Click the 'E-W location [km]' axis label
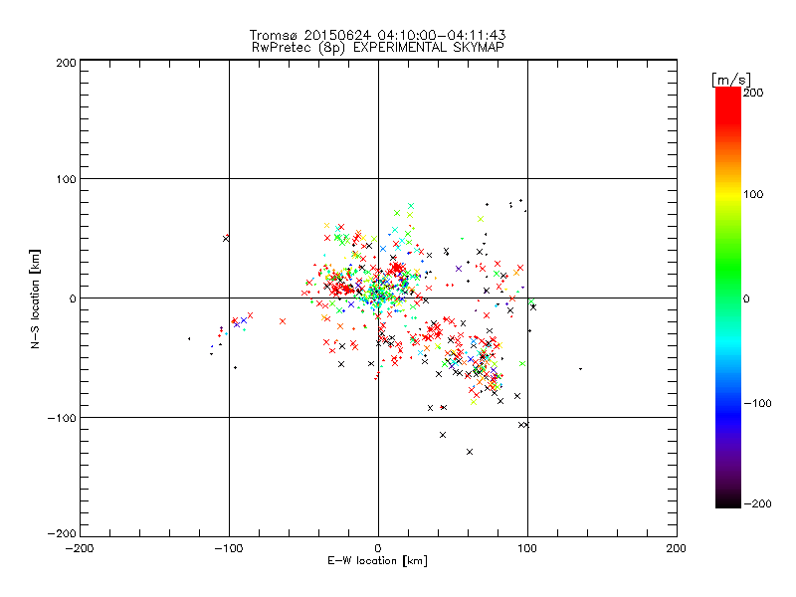The image size is (796, 597). [x=377, y=561]
